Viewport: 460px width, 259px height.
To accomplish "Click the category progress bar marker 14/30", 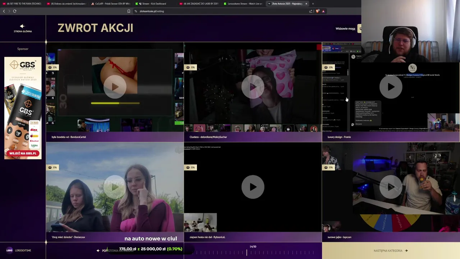I will 247,253.
